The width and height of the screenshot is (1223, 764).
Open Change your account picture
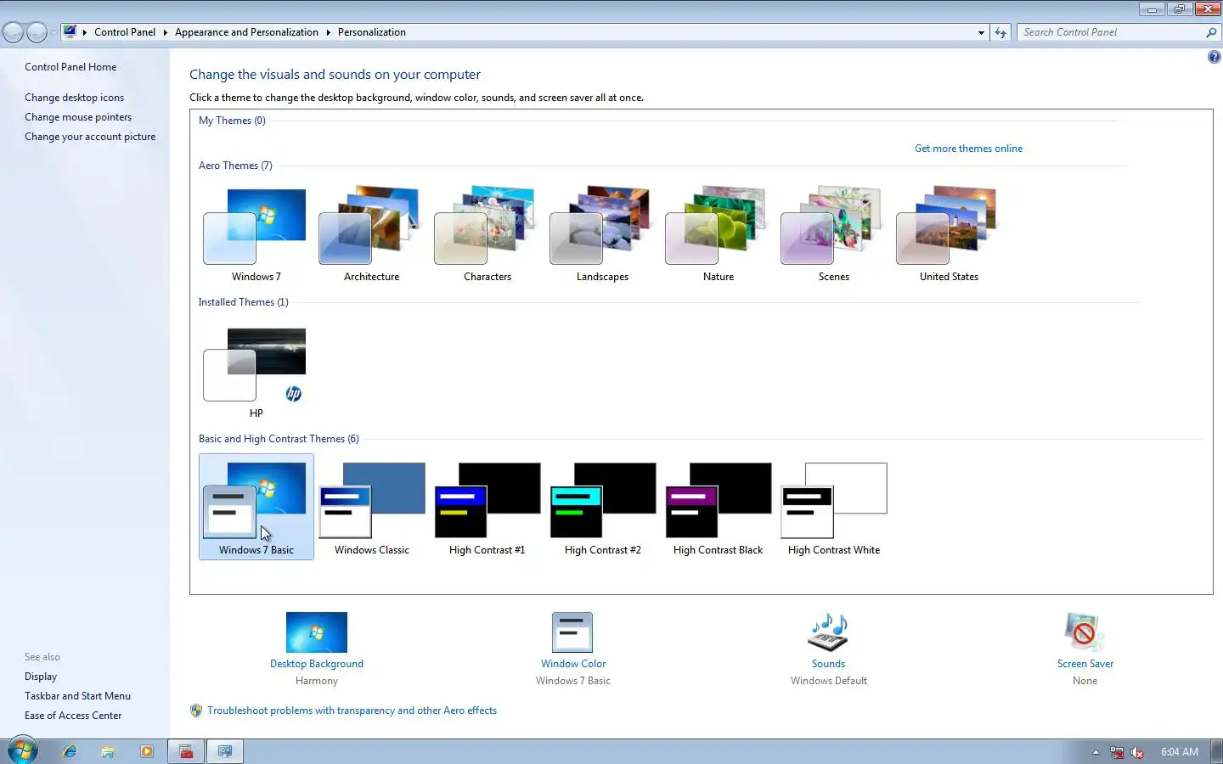pos(90,137)
